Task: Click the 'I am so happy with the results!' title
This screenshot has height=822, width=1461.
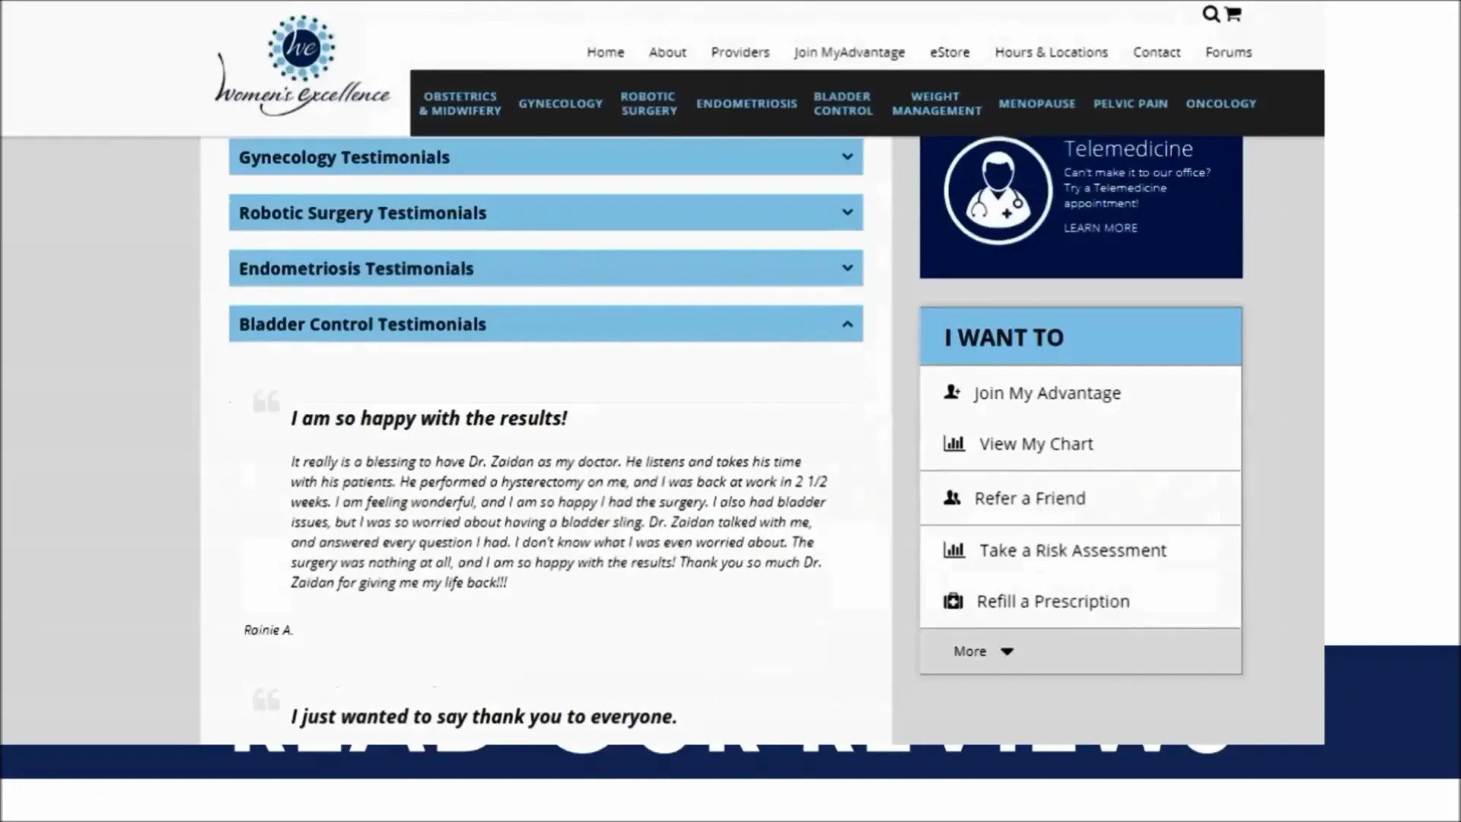Action: (428, 418)
